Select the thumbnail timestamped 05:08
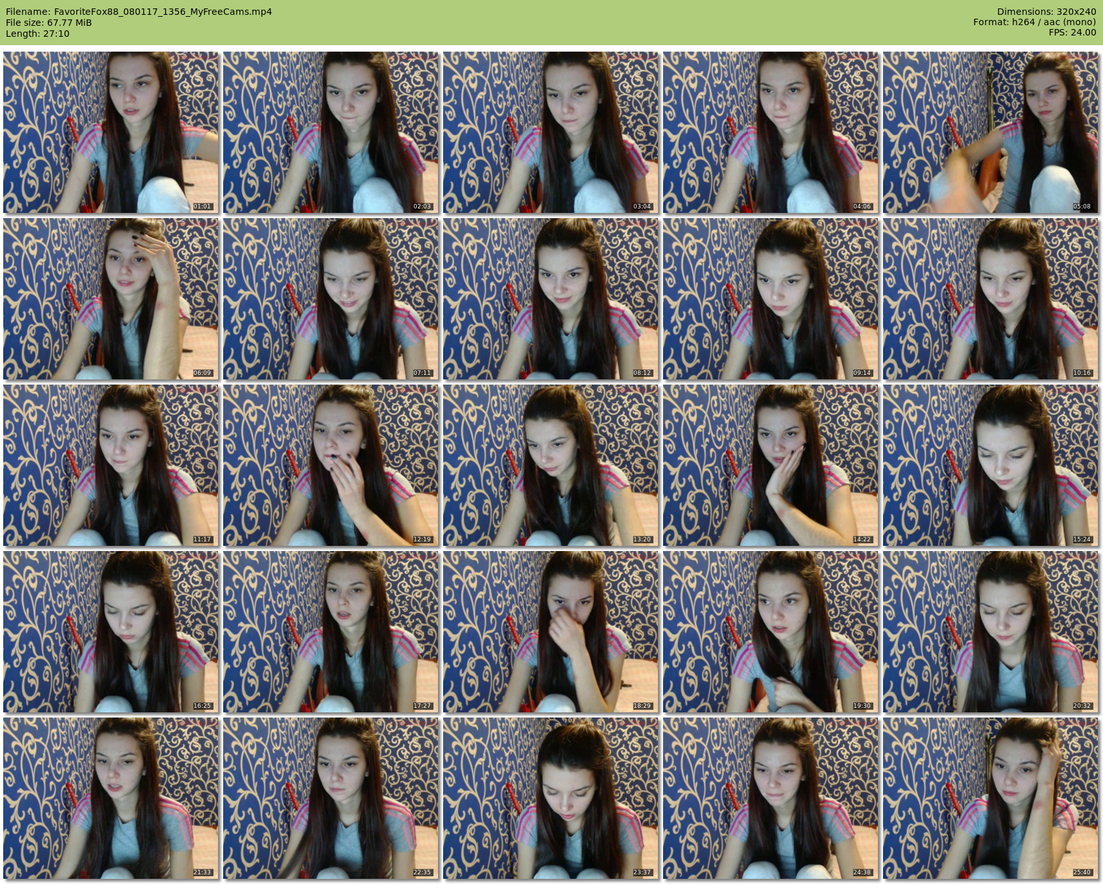Image resolution: width=1103 pixels, height=884 pixels. [990, 132]
